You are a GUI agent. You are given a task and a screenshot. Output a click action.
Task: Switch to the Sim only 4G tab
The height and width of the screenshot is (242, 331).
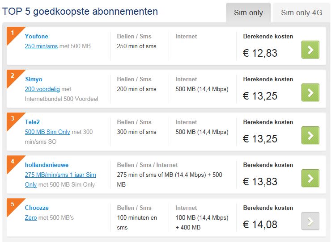point(301,13)
